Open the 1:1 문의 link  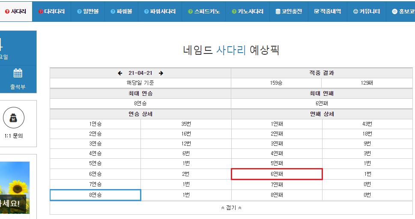pyautogui.click(x=14, y=136)
